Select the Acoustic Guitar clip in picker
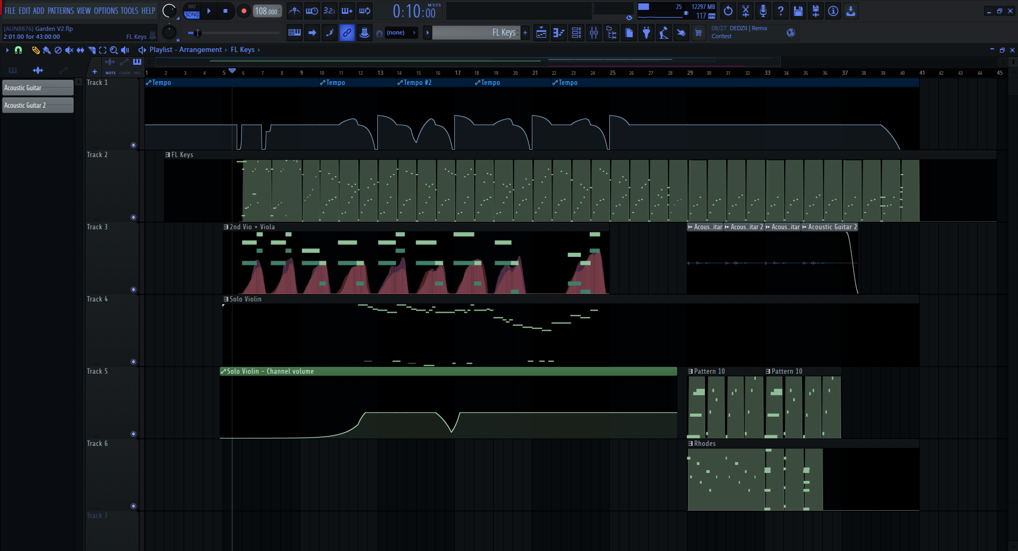Screen dimensions: 1018x551 [x=38, y=88]
